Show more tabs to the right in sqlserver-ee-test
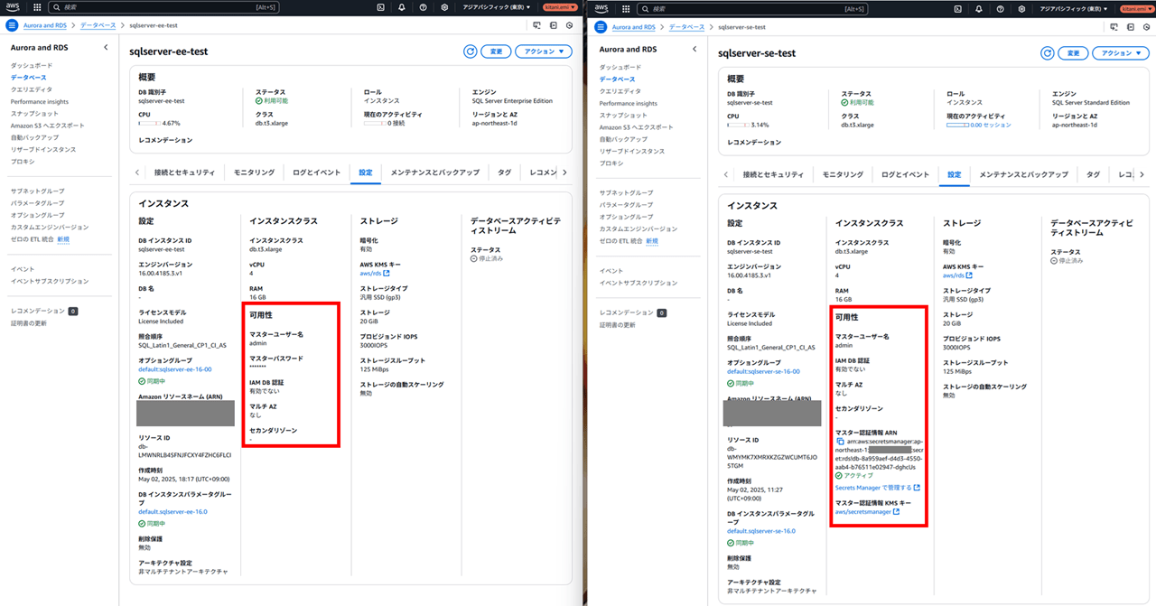The width and height of the screenshot is (1156, 606). point(564,172)
